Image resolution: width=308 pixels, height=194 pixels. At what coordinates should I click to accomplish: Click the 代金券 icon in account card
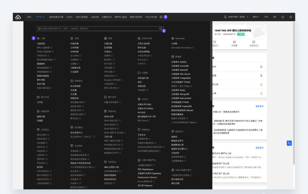(x=254, y=42)
